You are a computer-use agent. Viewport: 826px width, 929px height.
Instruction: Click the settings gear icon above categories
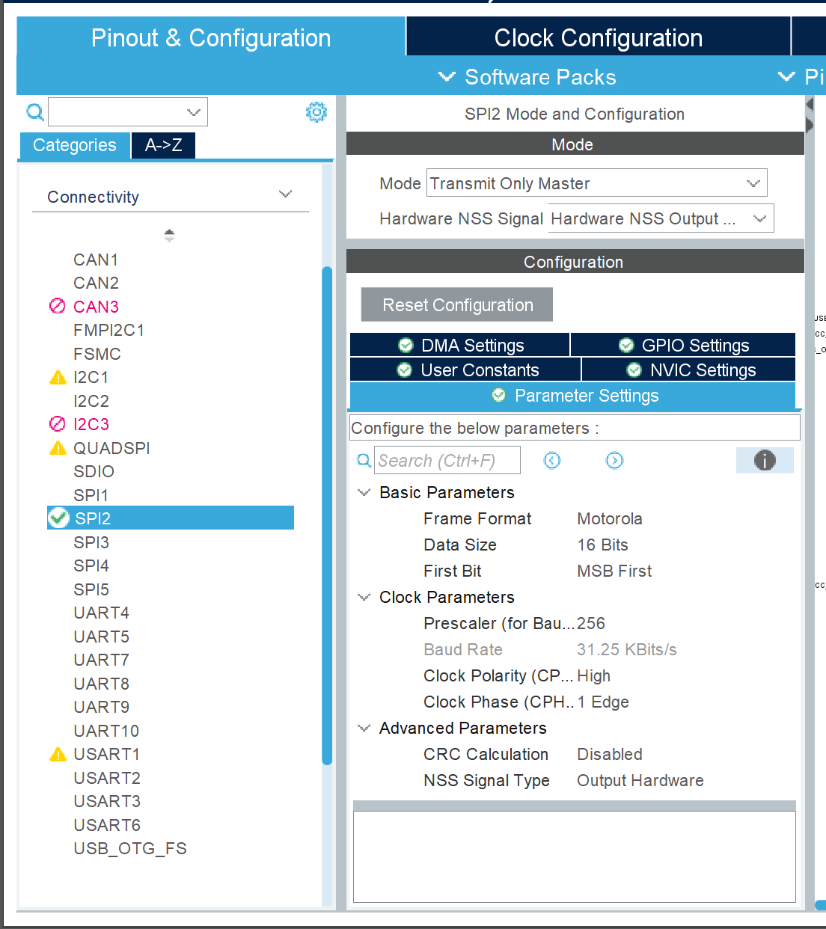pyautogui.click(x=316, y=112)
